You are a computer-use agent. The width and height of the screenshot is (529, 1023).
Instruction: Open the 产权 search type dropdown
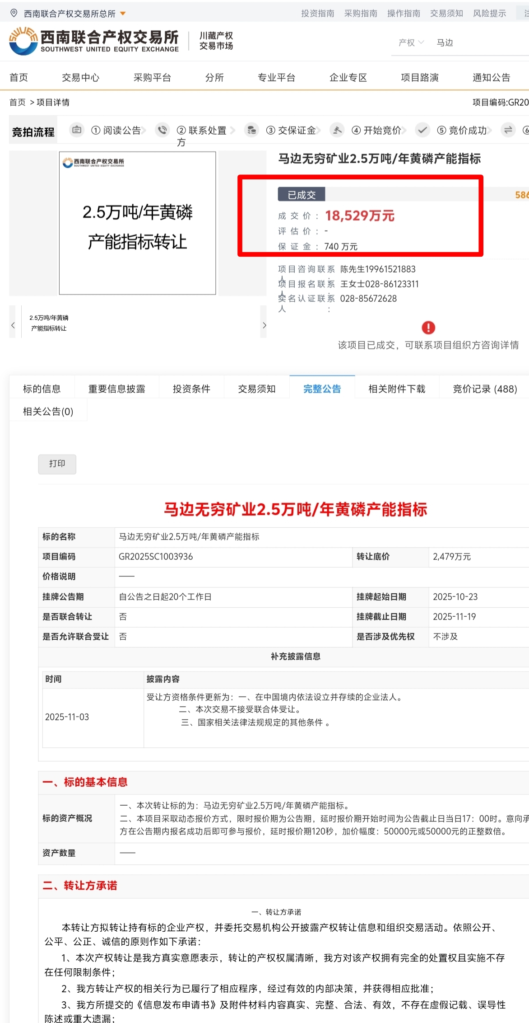(411, 42)
